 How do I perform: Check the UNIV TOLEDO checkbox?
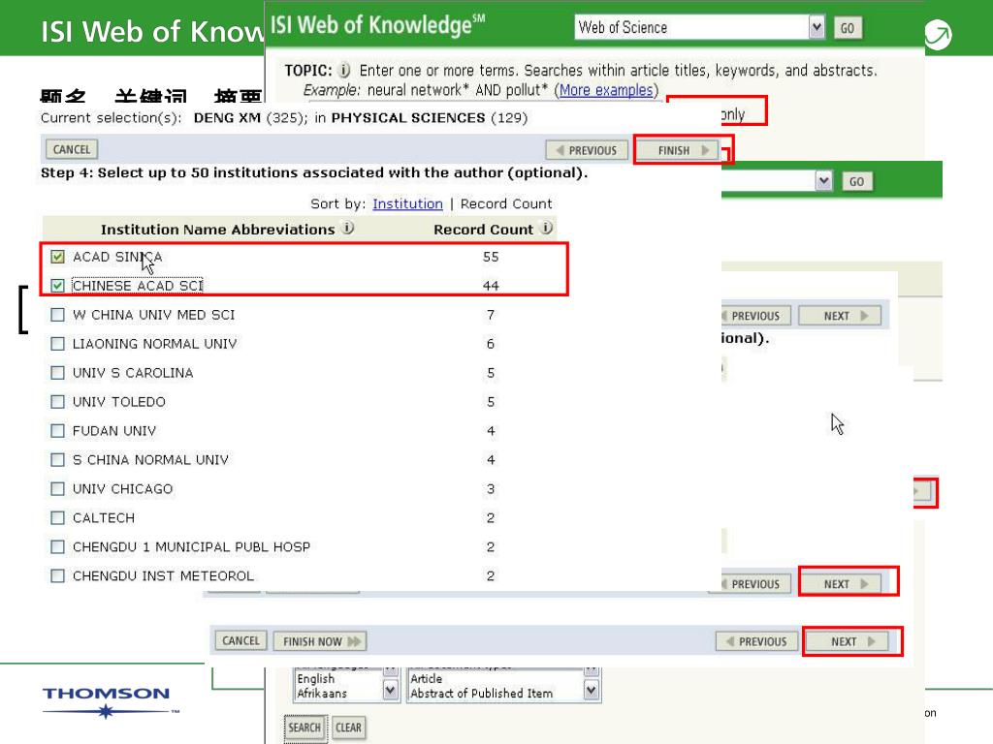pyautogui.click(x=57, y=402)
